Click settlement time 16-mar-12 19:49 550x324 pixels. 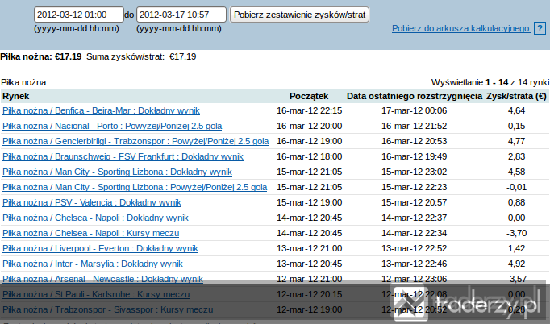(415, 156)
